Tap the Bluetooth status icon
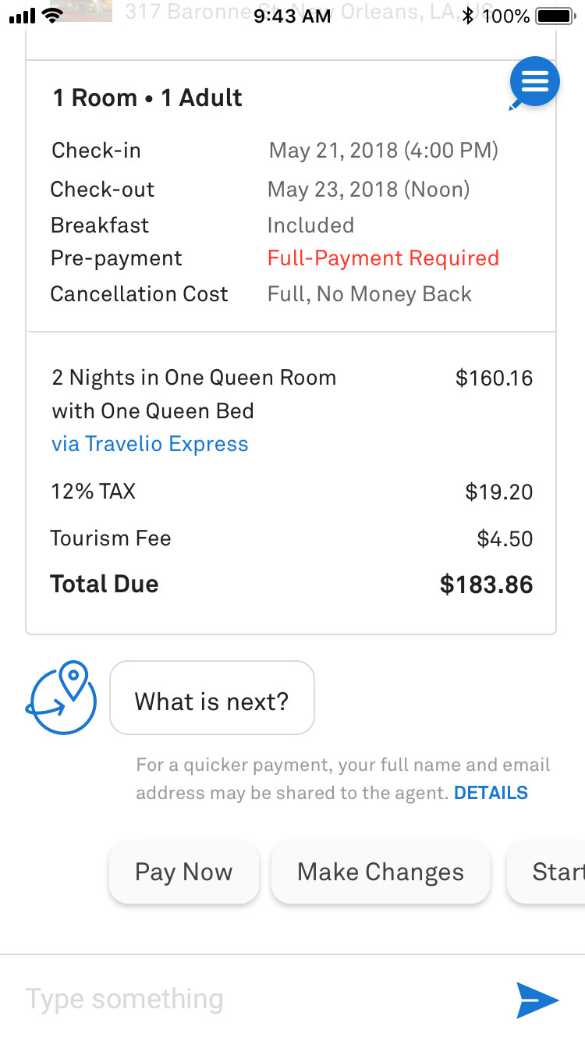Image resolution: width=585 pixels, height=1041 pixels. pyautogui.click(x=468, y=16)
